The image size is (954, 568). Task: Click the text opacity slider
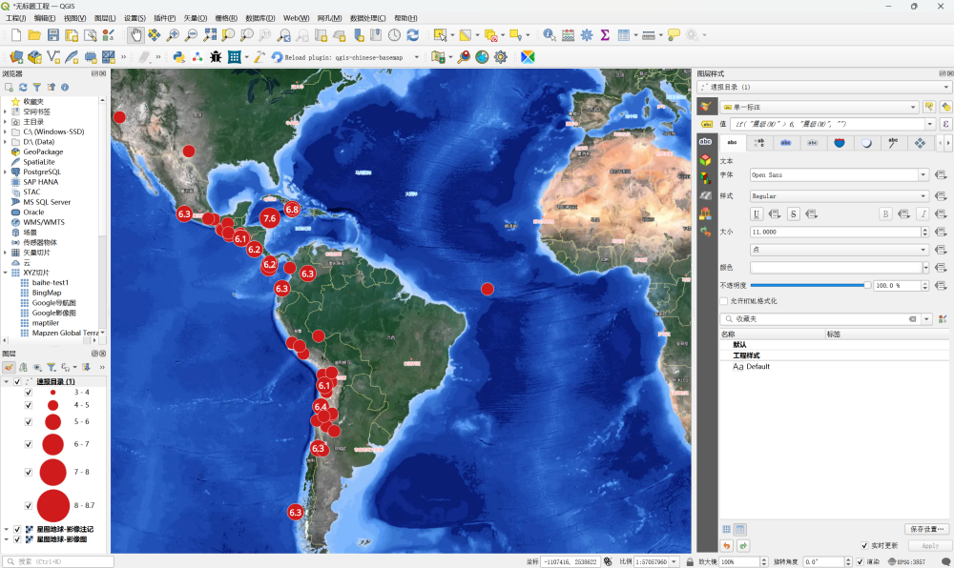point(810,286)
